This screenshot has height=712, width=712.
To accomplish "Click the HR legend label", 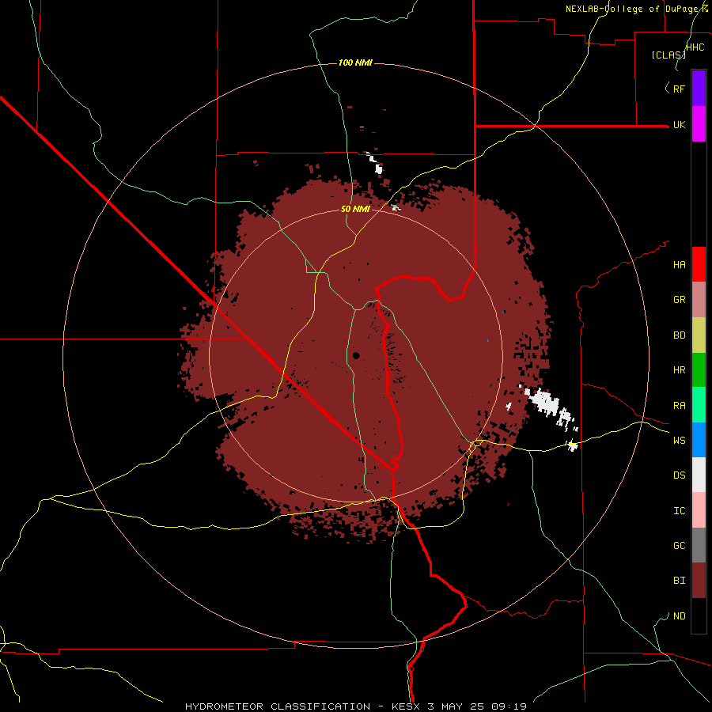I will [x=679, y=370].
